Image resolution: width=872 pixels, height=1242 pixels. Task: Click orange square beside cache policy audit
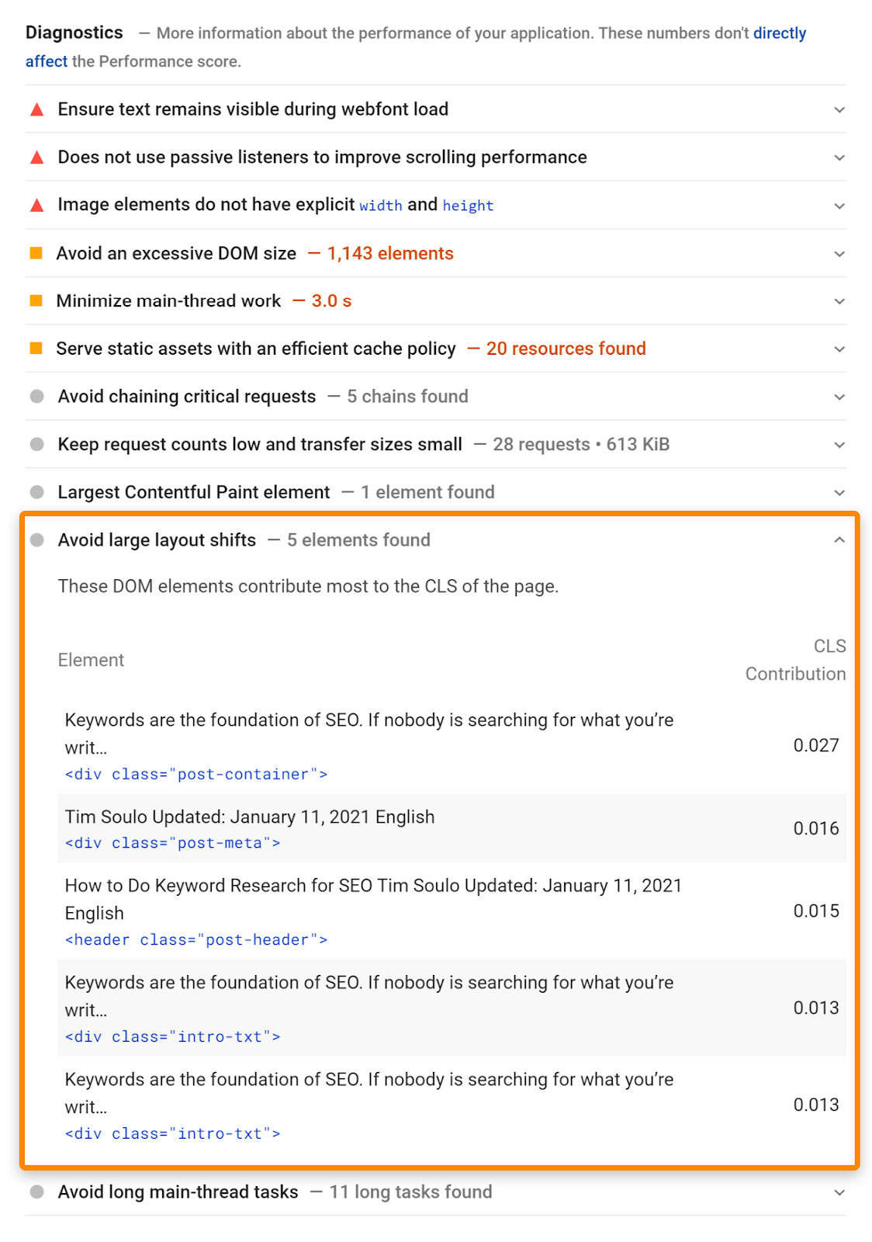pyautogui.click(x=36, y=349)
